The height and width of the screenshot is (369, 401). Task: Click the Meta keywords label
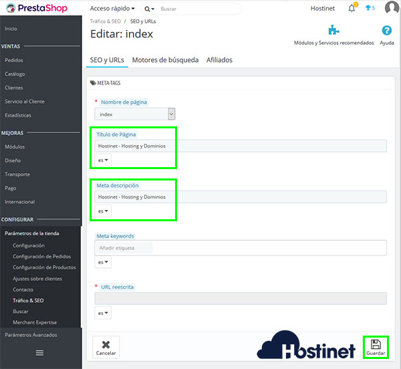click(115, 236)
